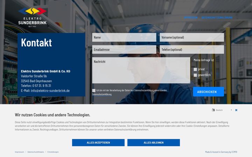Click Made & Hosted in Germany by CCM19
The width and height of the screenshot is (252, 157).
coord(221,152)
